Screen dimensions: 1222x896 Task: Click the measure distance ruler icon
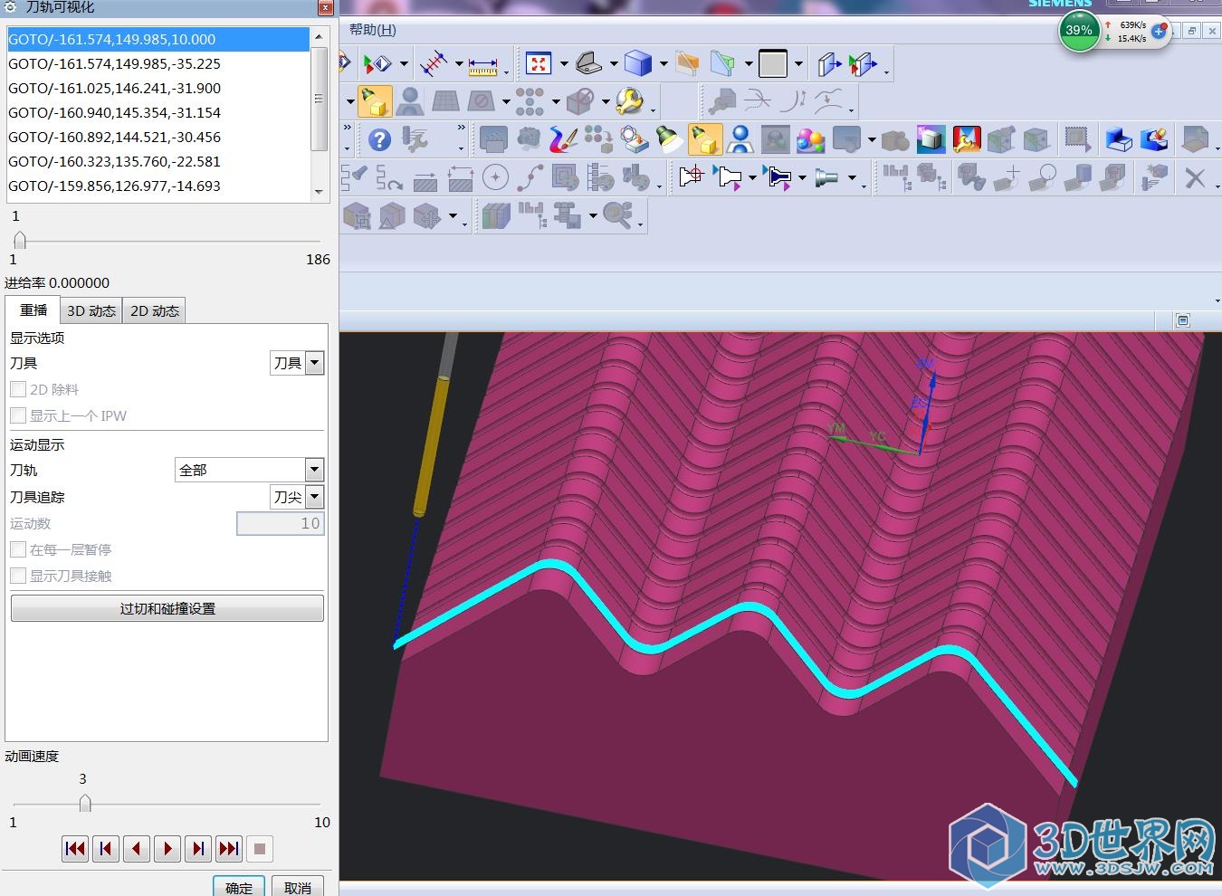pyautogui.click(x=482, y=65)
